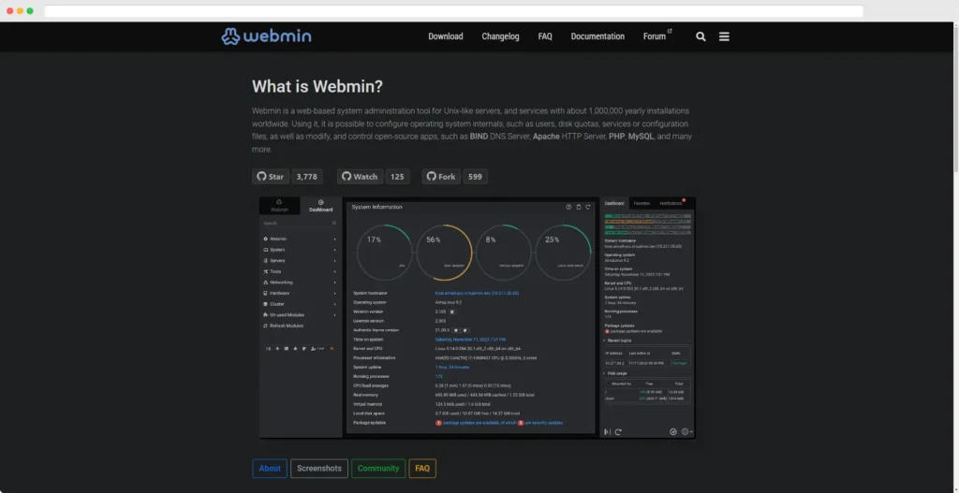Click the Webmin version info icon beside 2.105
The image size is (959, 493).
tap(452, 312)
